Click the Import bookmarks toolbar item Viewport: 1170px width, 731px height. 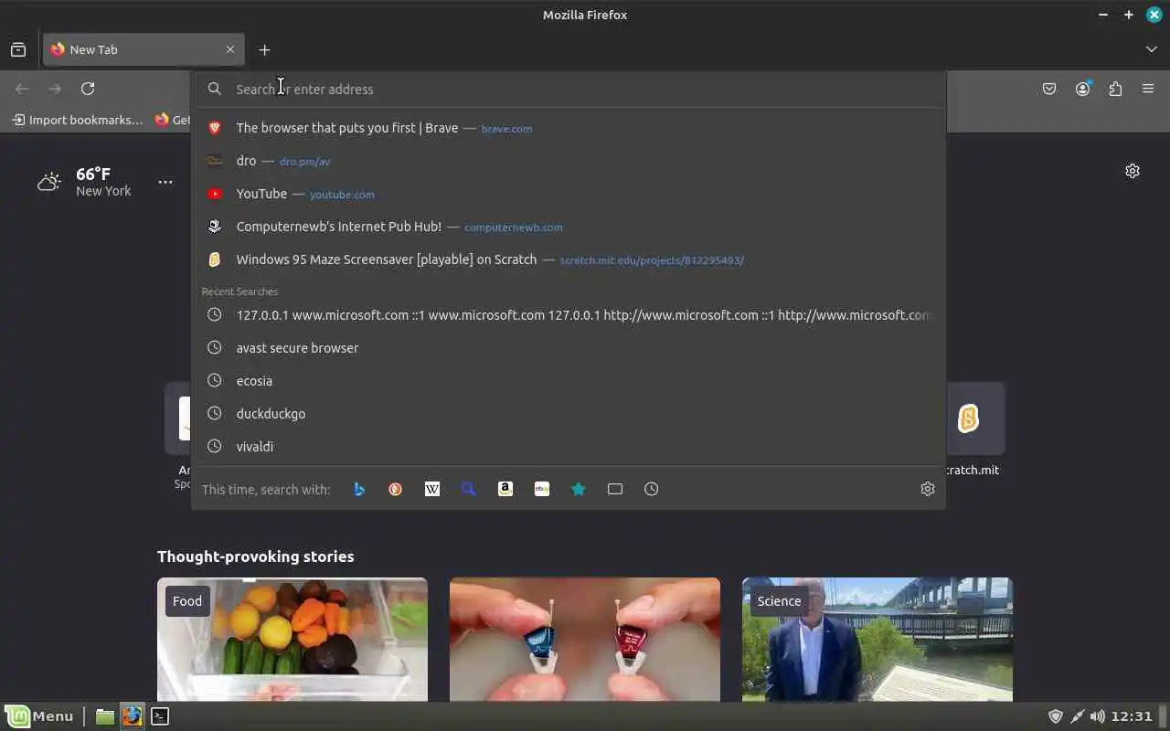(x=78, y=120)
